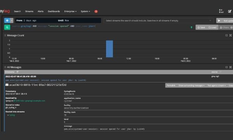
Task: Click message ID acad3610-881b-11ec-89a7-00221523cf2d
Action: pos(38,85)
